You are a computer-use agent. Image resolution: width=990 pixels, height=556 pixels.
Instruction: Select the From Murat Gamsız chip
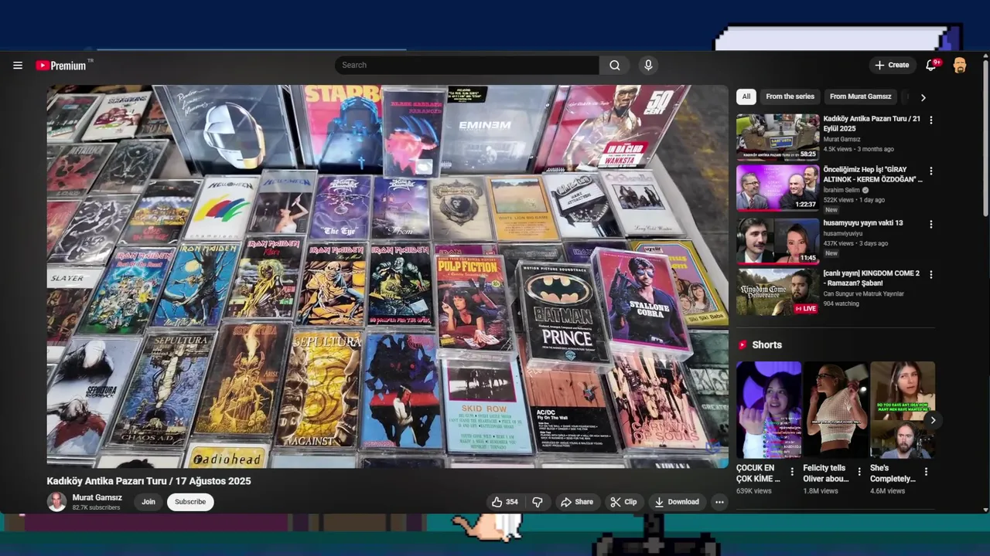[x=860, y=97]
